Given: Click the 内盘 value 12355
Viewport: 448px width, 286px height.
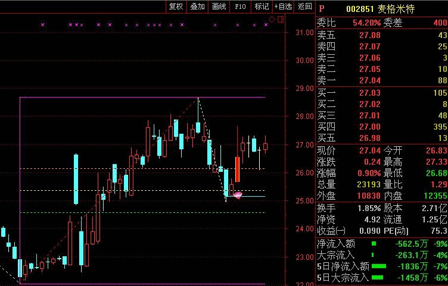Looking at the screenshot, I should click(435, 196).
